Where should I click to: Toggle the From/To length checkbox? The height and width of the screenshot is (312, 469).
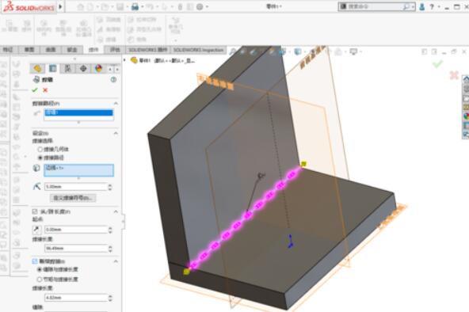coord(35,211)
